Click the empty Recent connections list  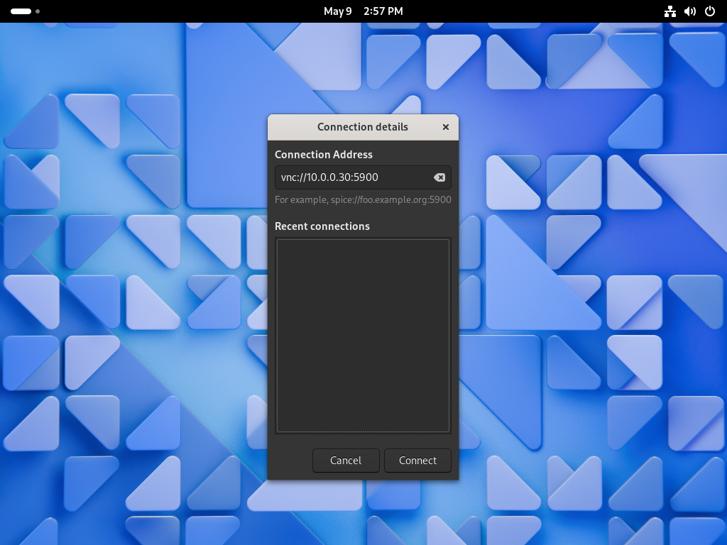coord(363,336)
